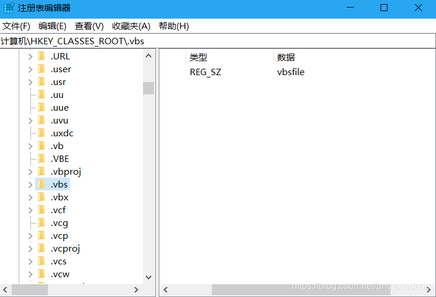The width and height of the screenshot is (436, 297).
Task: Click tree pane vertical scroll down arrow
Action: [148, 277]
